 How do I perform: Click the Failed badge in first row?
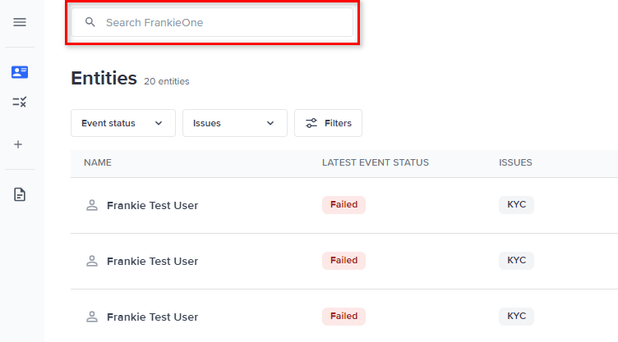coord(344,204)
